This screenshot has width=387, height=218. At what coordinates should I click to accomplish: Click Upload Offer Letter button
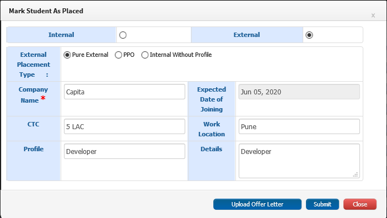click(257, 204)
